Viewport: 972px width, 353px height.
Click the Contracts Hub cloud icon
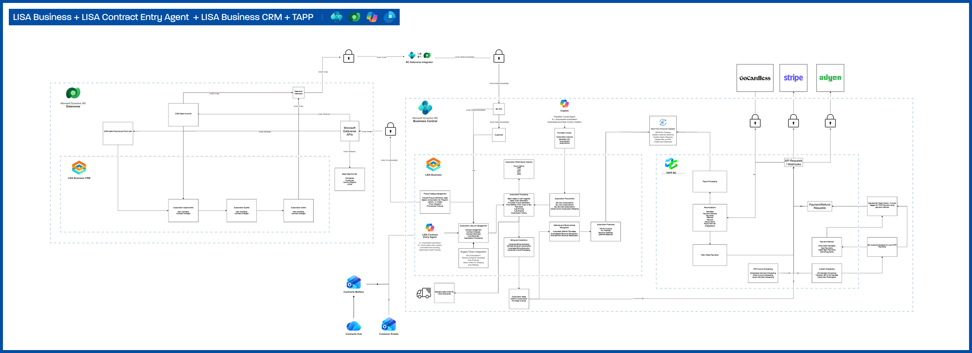[x=353, y=326]
